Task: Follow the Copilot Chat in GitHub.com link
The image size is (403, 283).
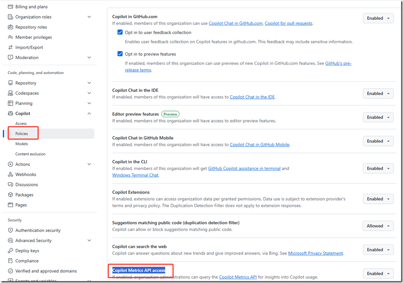Action: pyautogui.click(x=236, y=23)
